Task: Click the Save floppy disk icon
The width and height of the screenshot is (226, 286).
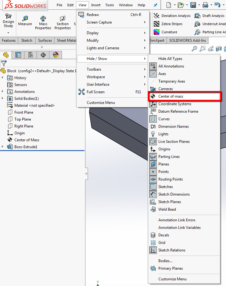Action: (193, 5)
